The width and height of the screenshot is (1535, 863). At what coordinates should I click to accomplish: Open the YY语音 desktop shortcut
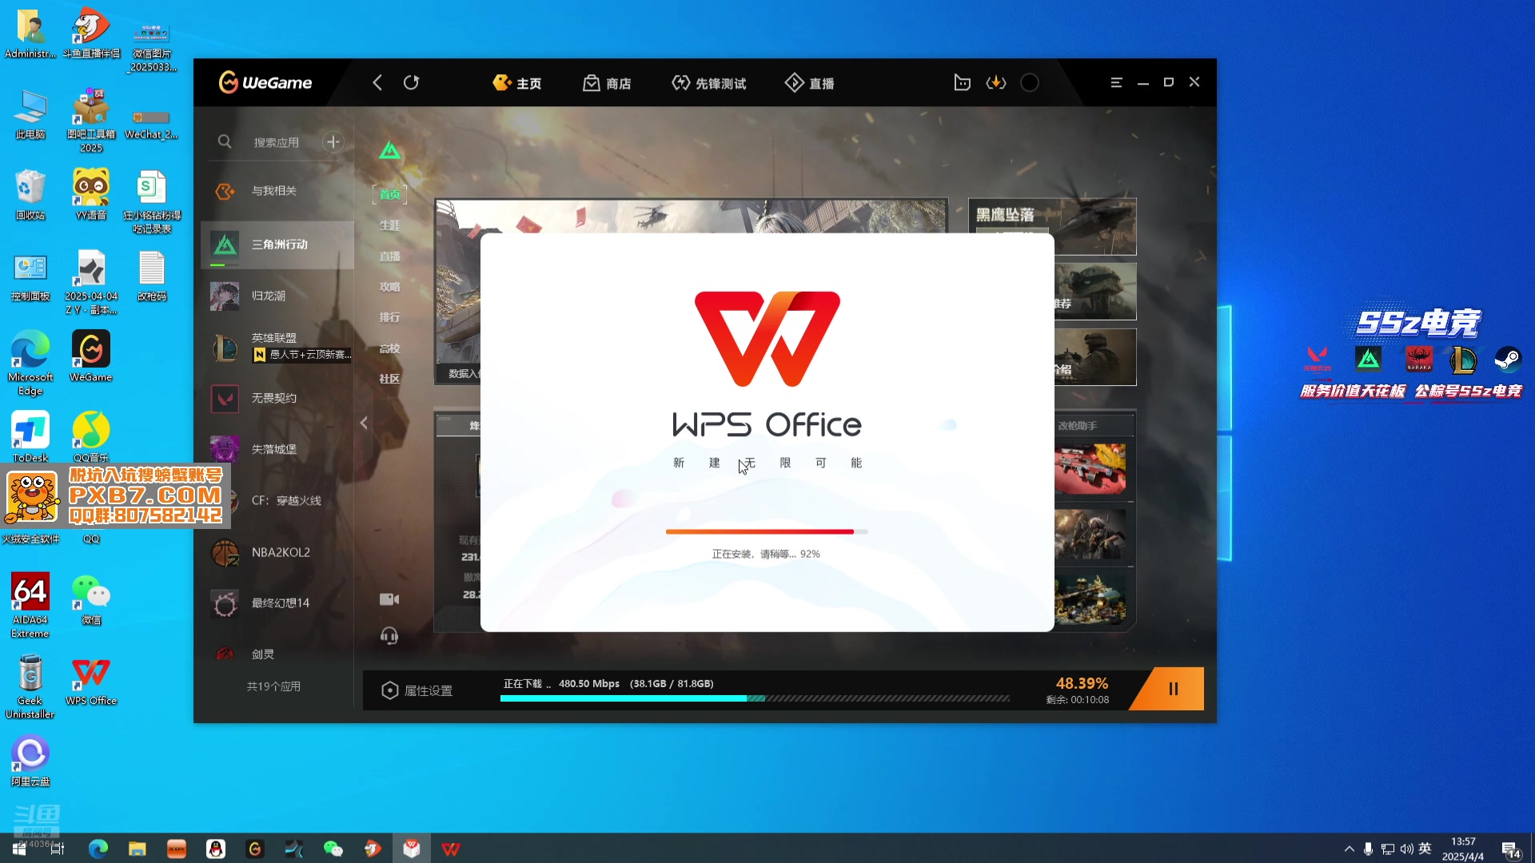pyautogui.click(x=91, y=195)
